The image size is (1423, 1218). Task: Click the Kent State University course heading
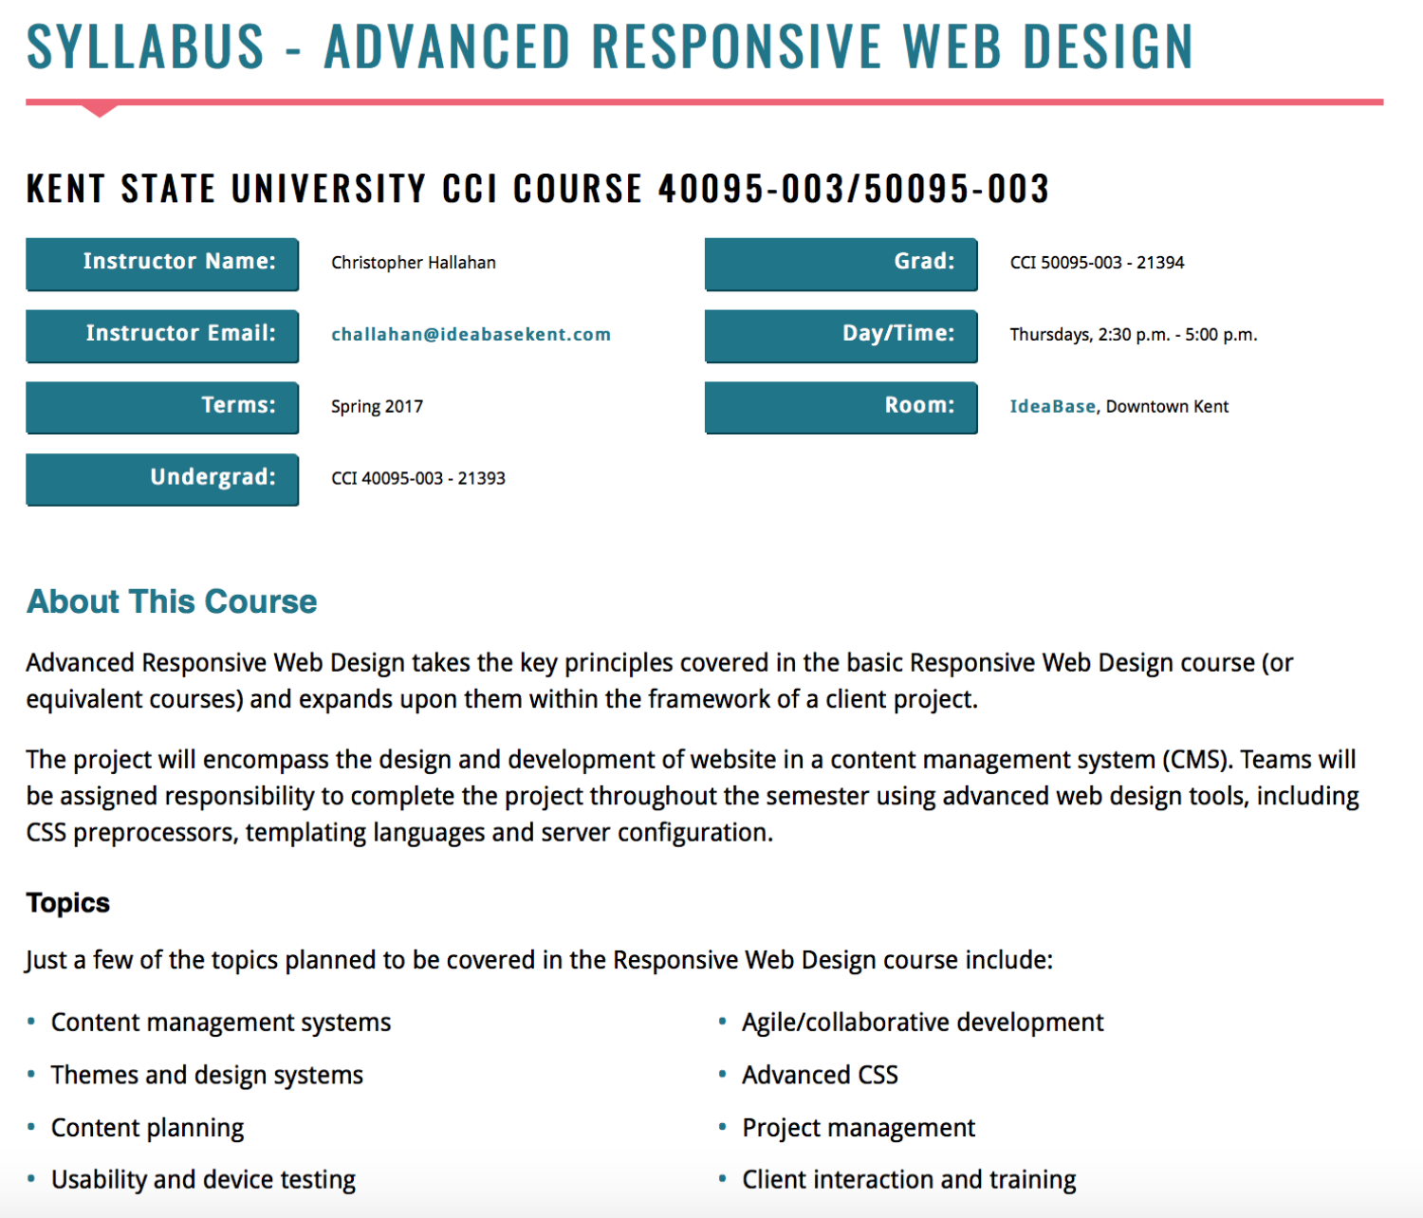click(x=537, y=188)
